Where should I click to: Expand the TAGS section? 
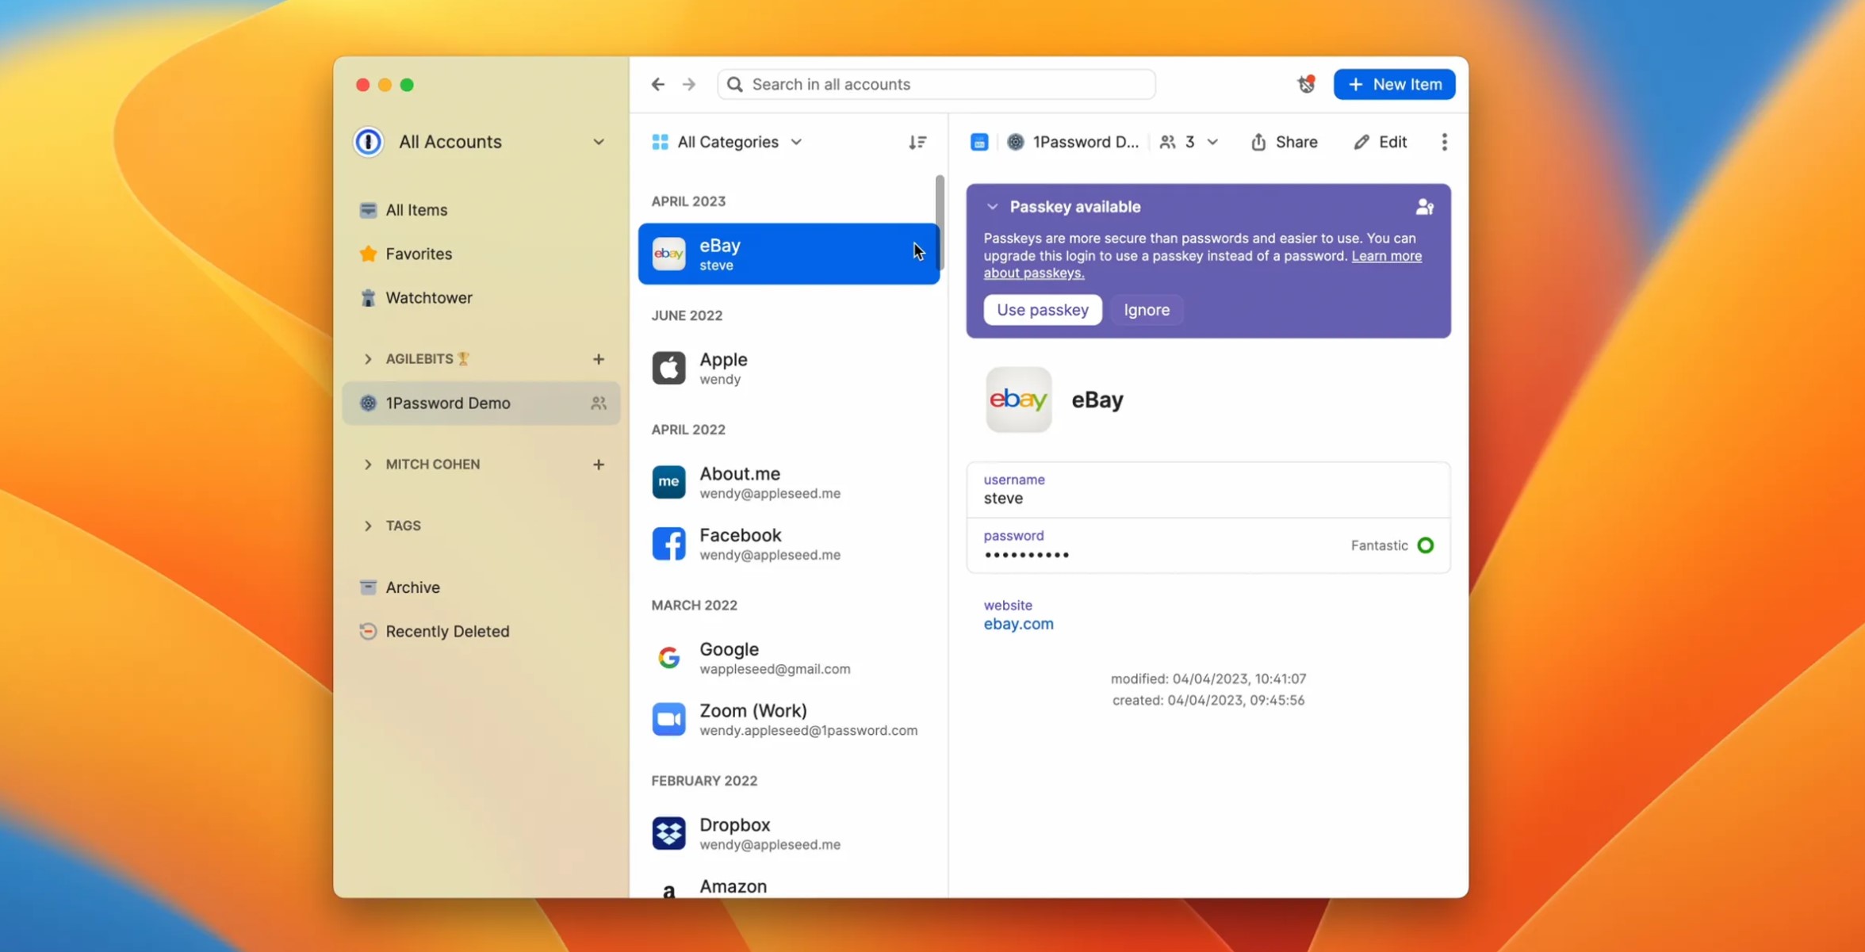pos(367,526)
